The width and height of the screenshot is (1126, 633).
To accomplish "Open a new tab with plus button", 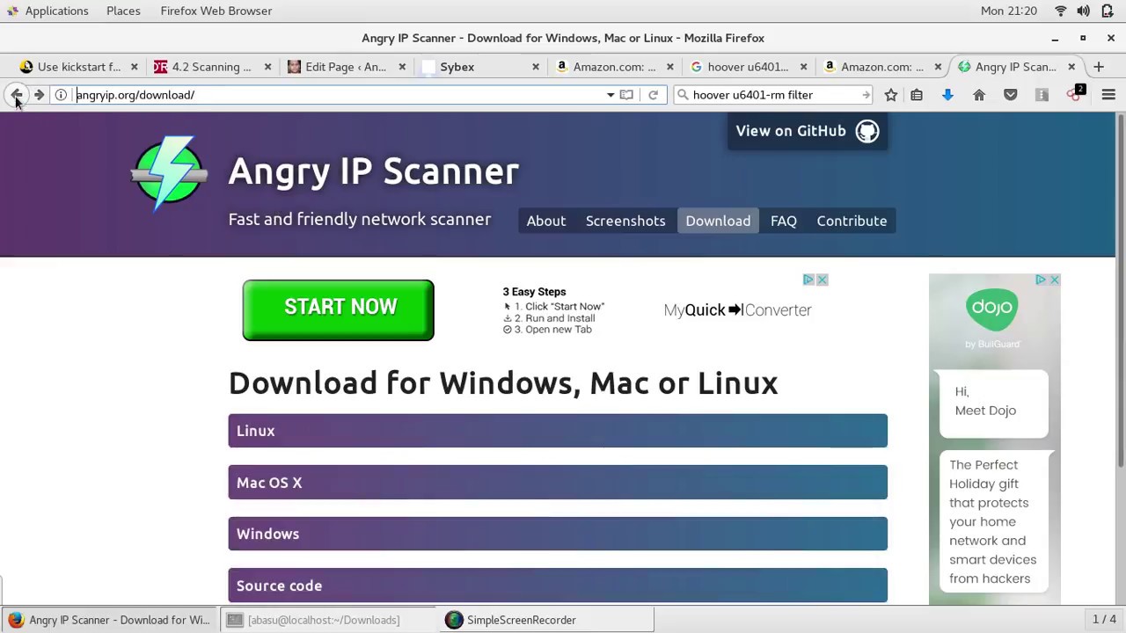I will click(1099, 67).
